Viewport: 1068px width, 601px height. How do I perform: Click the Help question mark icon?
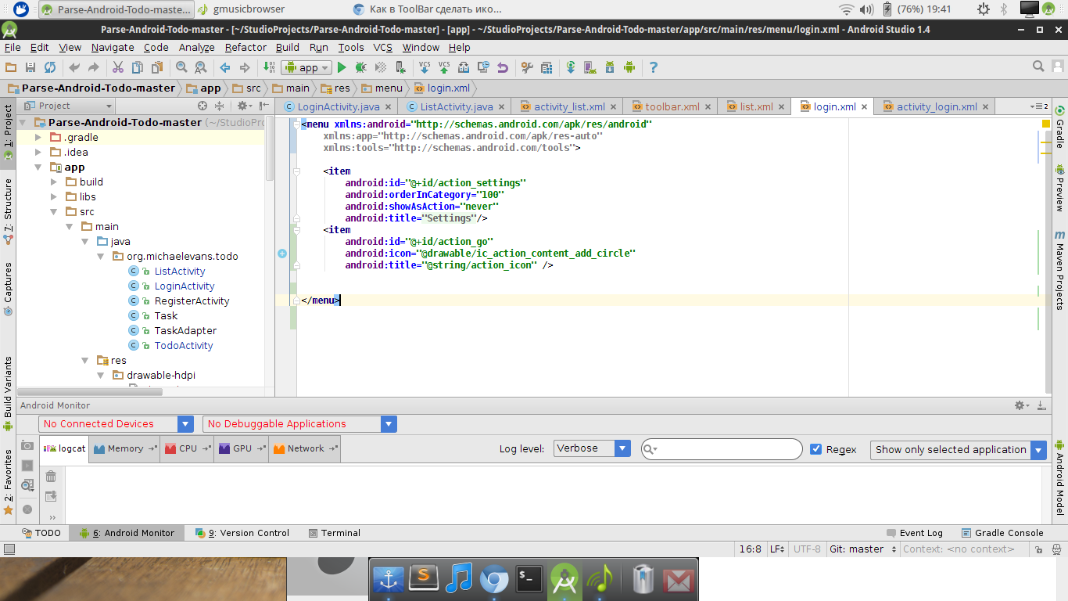coord(654,68)
